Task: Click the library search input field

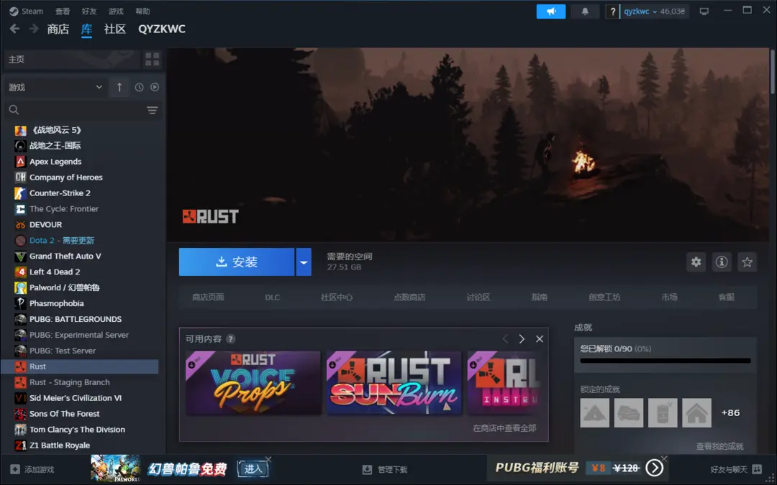Action: 82,110
